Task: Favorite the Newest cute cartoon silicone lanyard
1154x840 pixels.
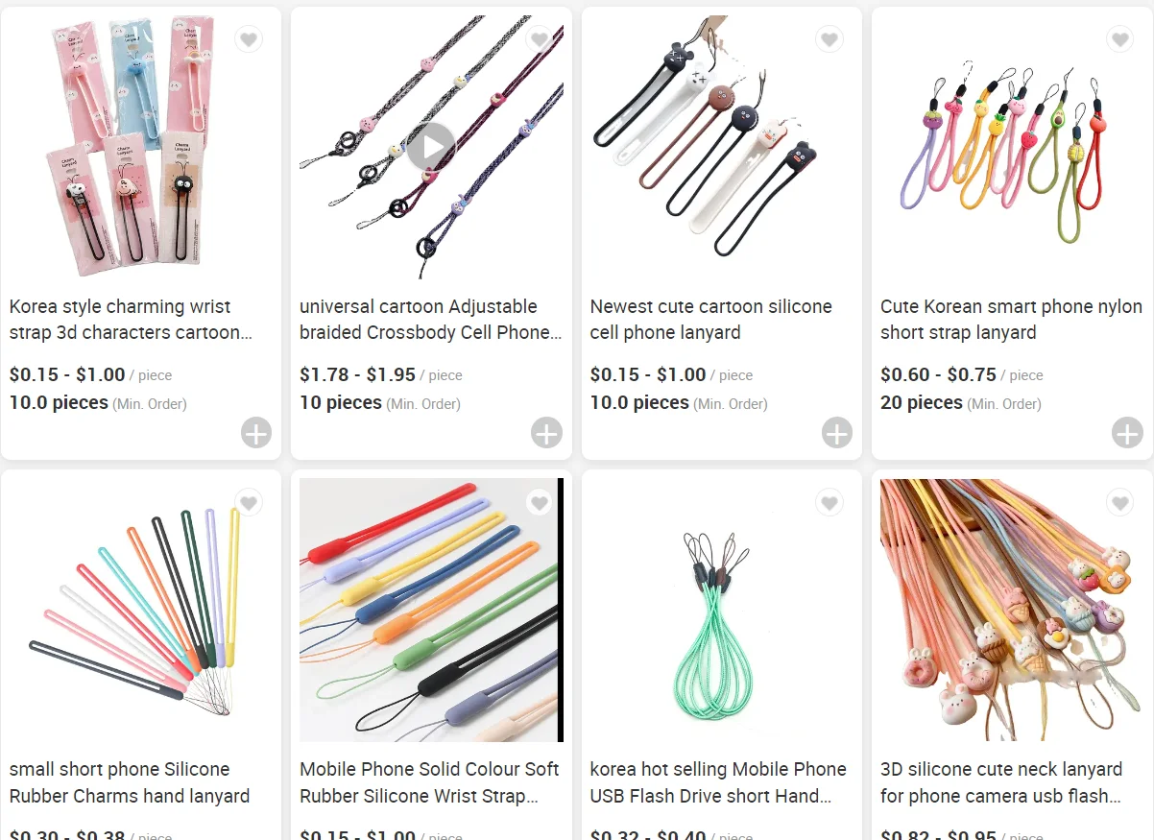Action: pyautogui.click(x=829, y=39)
